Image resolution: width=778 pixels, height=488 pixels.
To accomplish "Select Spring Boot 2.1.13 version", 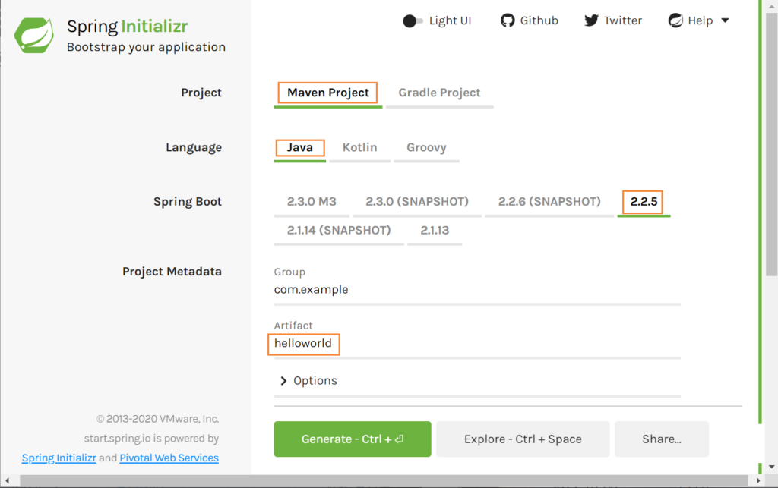I will 435,231.
